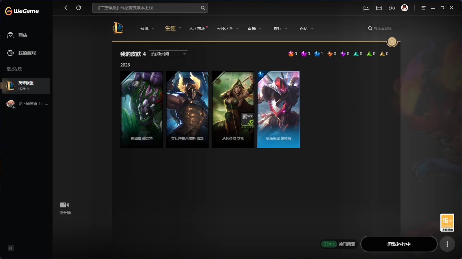
Task: Open the Store (商店) bag icon
Action: (10, 35)
